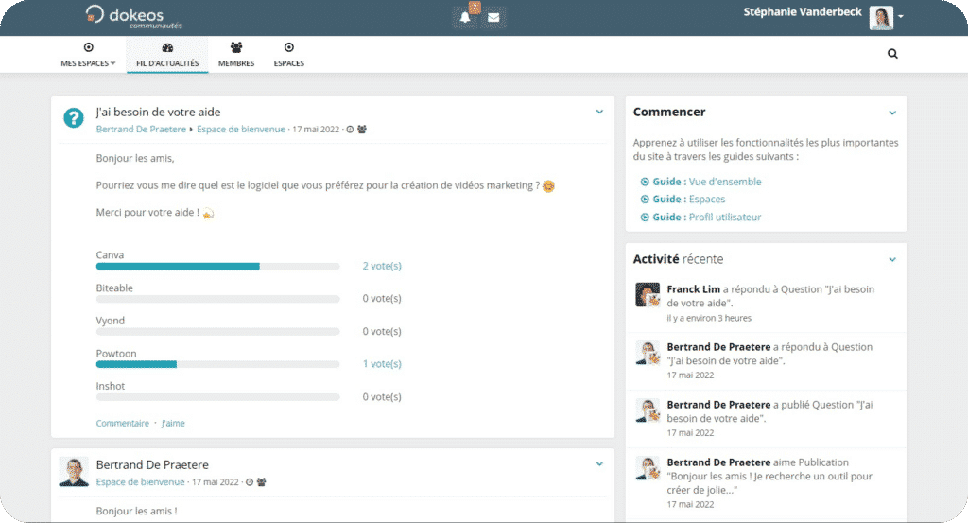Image resolution: width=968 pixels, height=523 pixels.
Task: Click Bertrand De Praetere's avatar on second post
Action: pos(74,472)
